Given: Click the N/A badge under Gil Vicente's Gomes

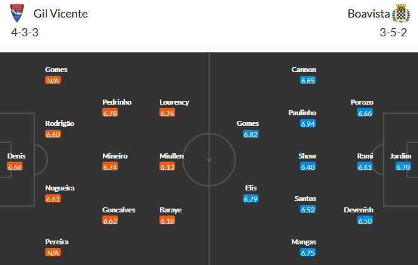Looking at the screenshot, I should tap(53, 80).
